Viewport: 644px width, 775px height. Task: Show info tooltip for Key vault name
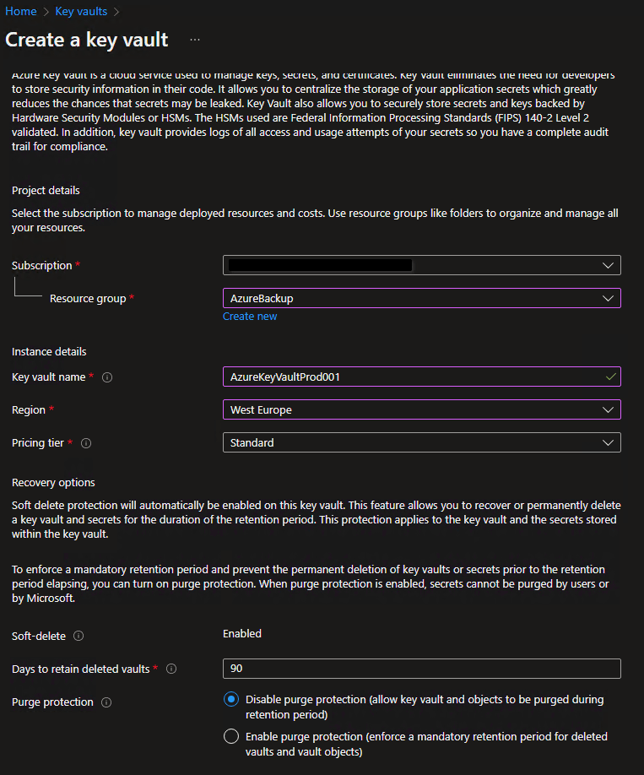tap(107, 377)
